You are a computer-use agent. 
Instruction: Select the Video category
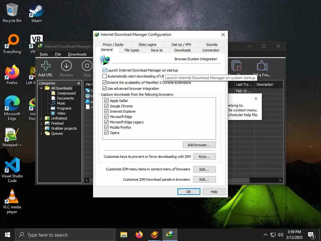click(x=58, y=113)
